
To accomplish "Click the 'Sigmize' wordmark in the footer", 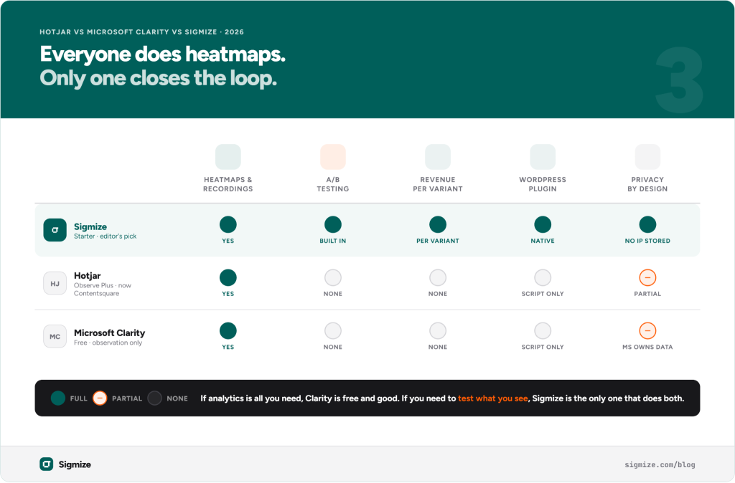I will [x=75, y=464].
